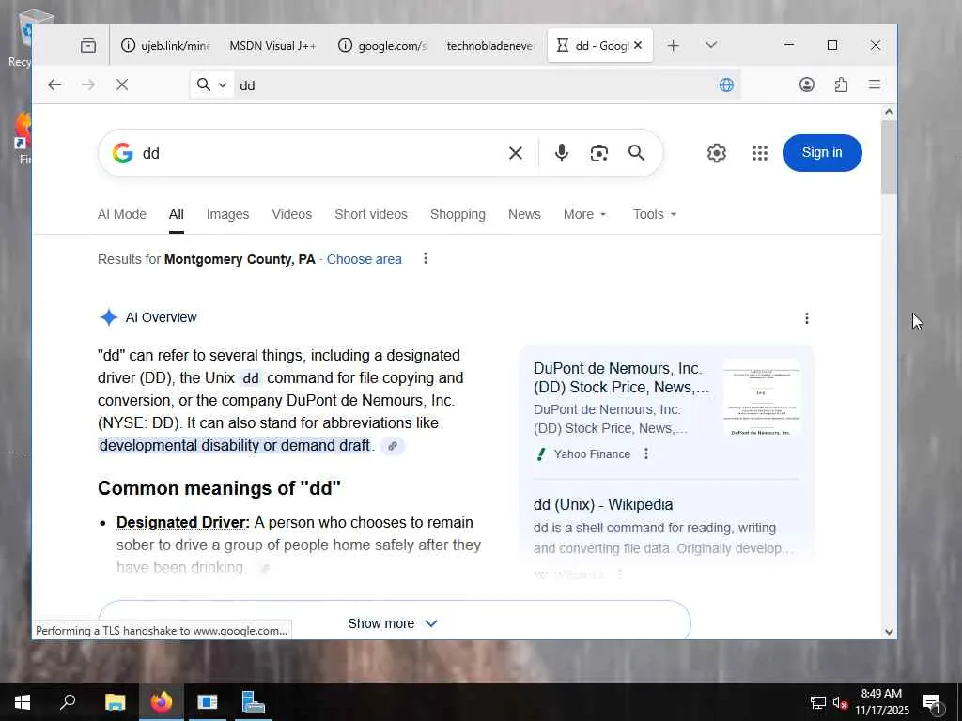Open location results options menu
The height and width of the screenshot is (721, 962).
426,259
